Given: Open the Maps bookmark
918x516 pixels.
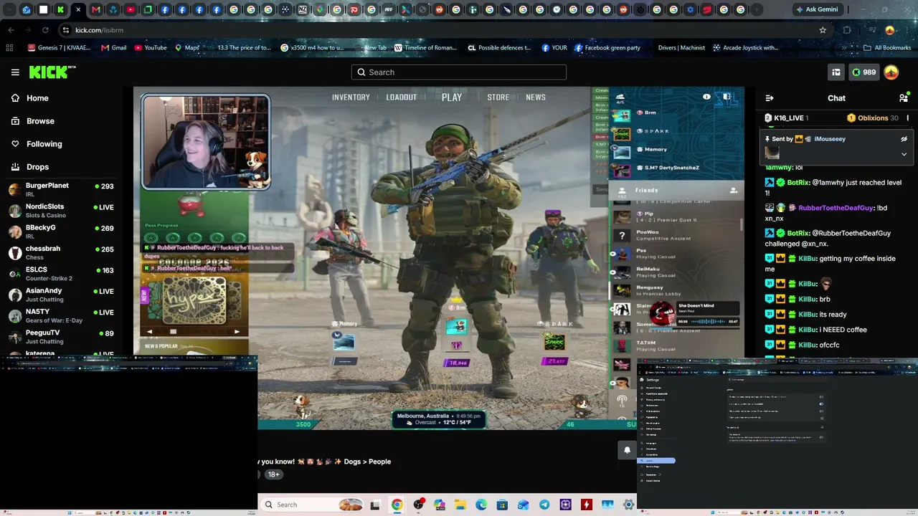Looking at the screenshot, I should coord(186,48).
